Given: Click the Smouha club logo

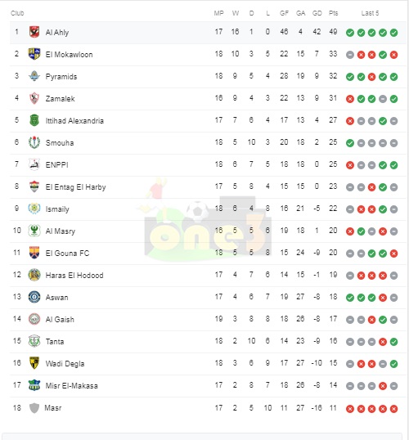Looking at the screenshot, I should tap(34, 142).
